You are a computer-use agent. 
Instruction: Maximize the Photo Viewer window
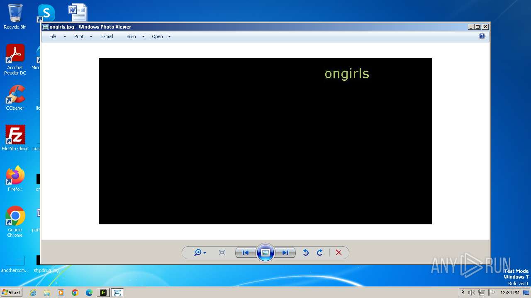tap(478, 27)
